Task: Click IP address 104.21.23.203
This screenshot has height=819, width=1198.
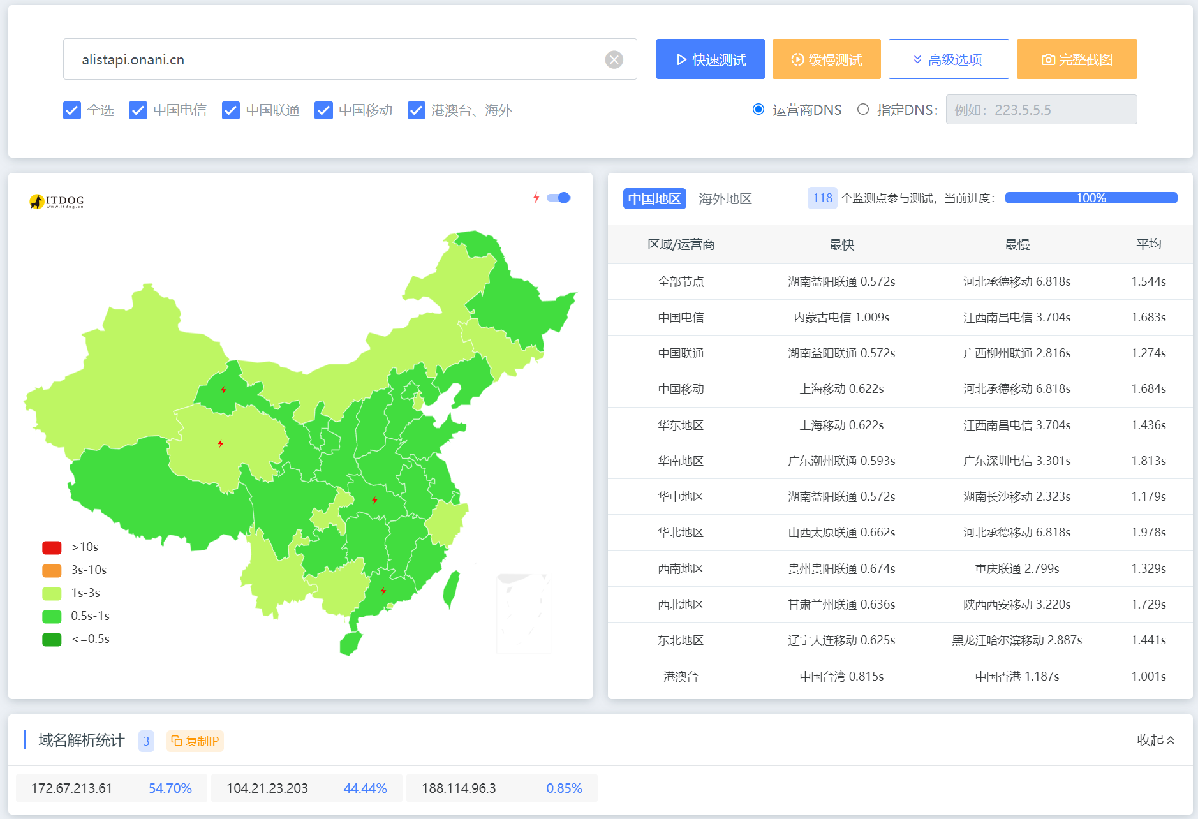Action: [x=267, y=788]
